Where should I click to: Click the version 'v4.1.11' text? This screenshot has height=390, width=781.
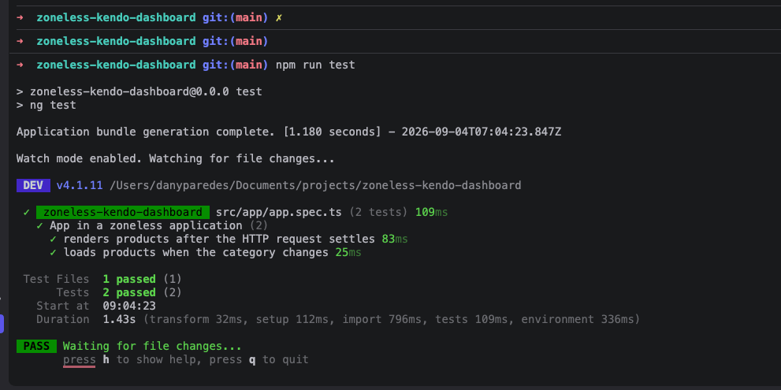[79, 185]
